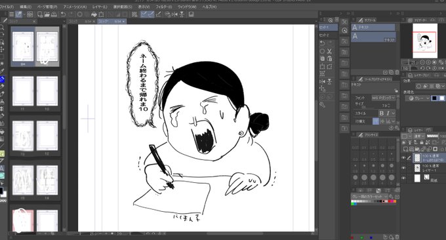Click the Undo arrow in quick access panel
446x240 pixels.
[322, 43]
